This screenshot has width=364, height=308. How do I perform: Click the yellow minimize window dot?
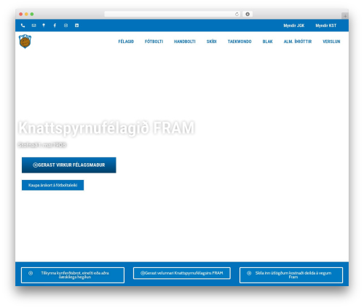[26, 15]
